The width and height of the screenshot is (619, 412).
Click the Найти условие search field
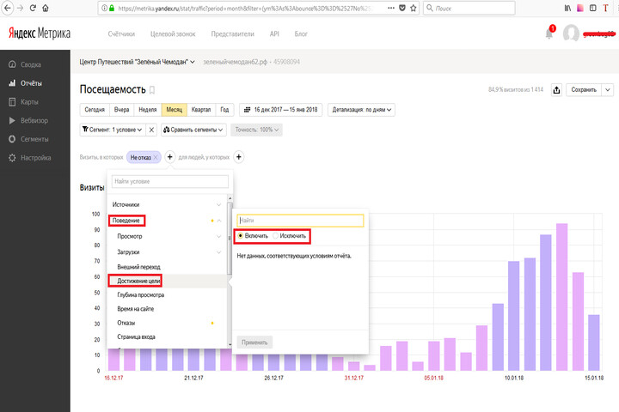tap(169, 182)
